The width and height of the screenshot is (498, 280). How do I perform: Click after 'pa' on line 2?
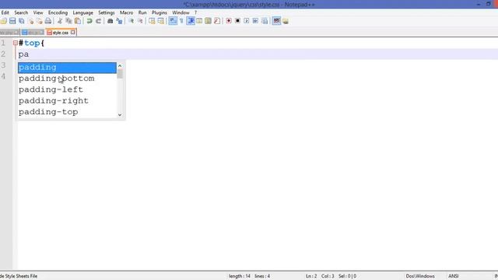point(30,54)
